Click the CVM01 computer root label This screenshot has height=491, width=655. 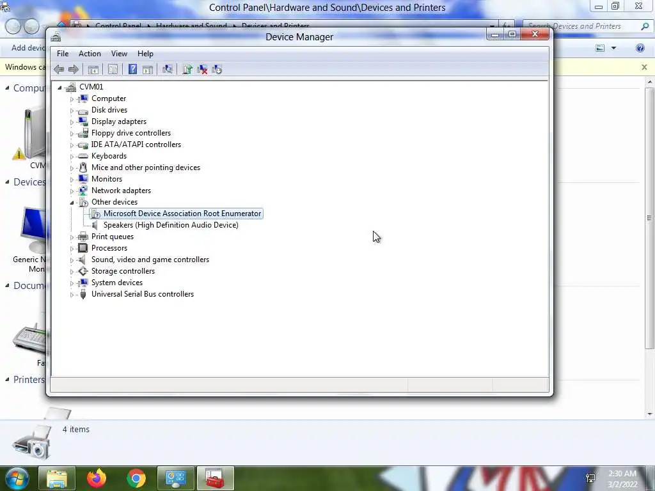91,87
